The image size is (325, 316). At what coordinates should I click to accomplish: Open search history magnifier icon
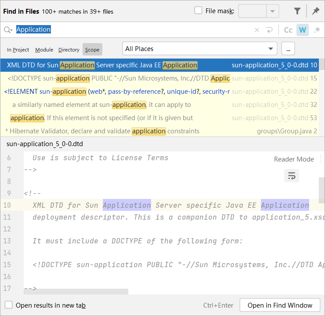coord(8,30)
